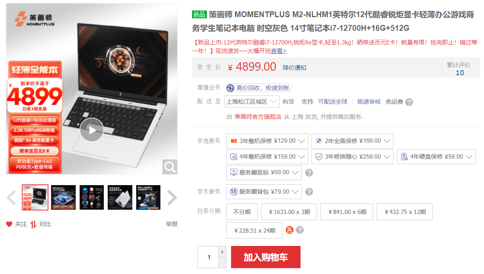Click help icon next to 服务赠鼠标
Screen dimensions: 484x274
[x=309, y=173]
